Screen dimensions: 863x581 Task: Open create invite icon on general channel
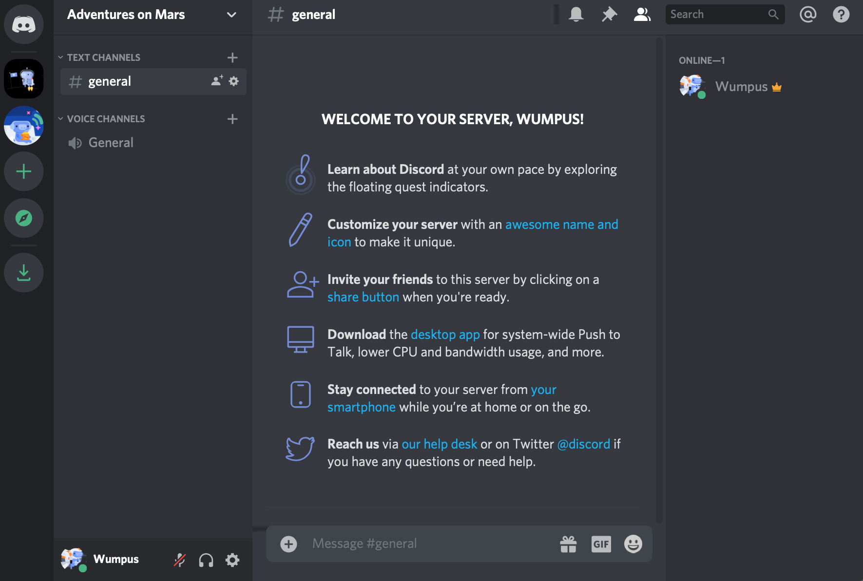(217, 81)
